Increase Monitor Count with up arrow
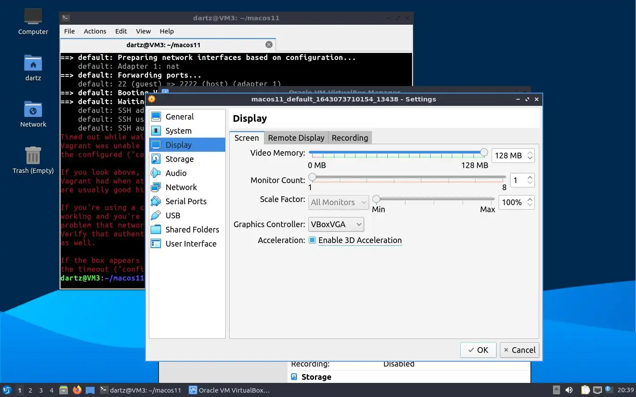Screen dimensions: 636x397 [530, 177]
